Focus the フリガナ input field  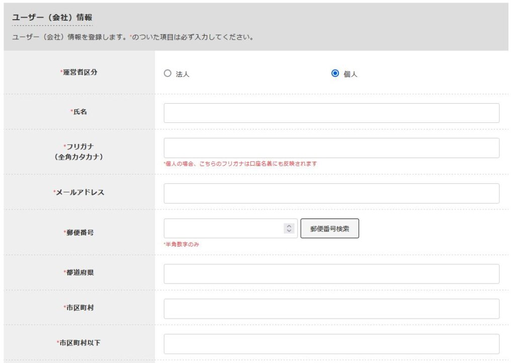point(331,148)
